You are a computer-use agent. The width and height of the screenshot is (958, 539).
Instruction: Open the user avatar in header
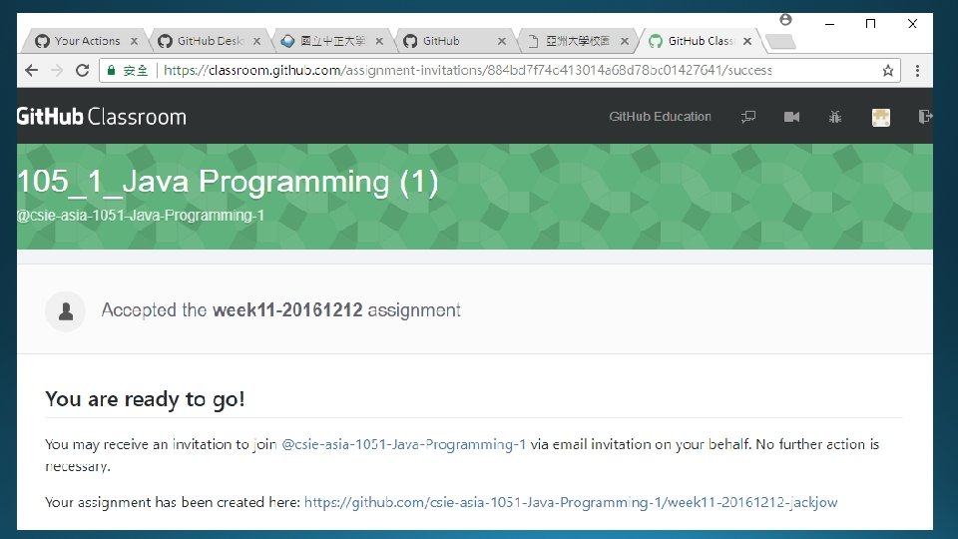[x=880, y=117]
